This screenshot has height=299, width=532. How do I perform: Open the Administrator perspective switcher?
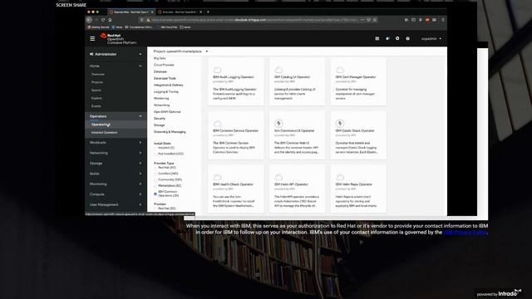(x=116, y=54)
